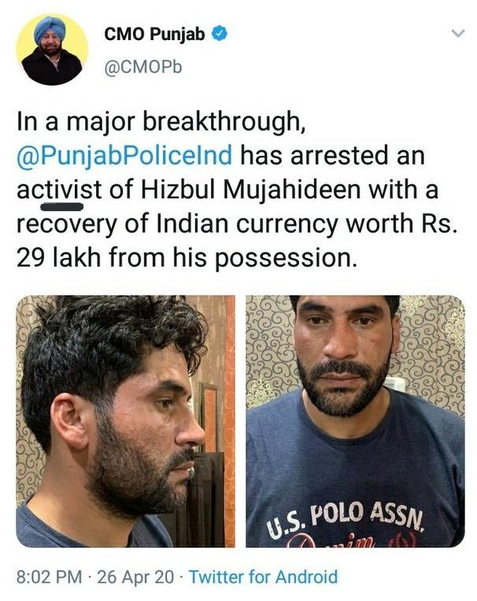Screen dimensions: 477x601
Task: Open the Twitter for Android source link
Action: [x=264, y=577]
